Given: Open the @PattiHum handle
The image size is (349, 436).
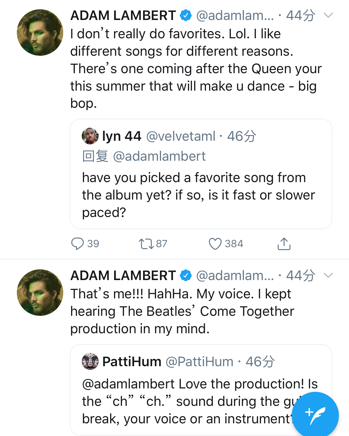Looking at the screenshot, I should pos(199,362).
